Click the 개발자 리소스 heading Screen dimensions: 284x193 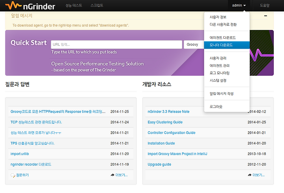click(157, 84)
